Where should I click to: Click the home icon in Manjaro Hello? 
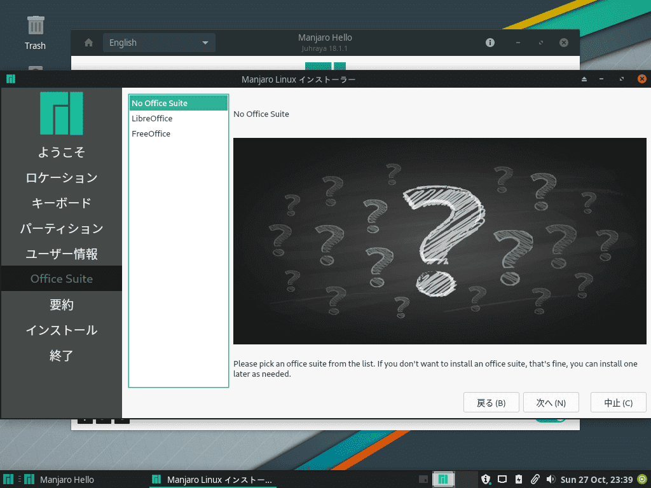pos(89,43)
